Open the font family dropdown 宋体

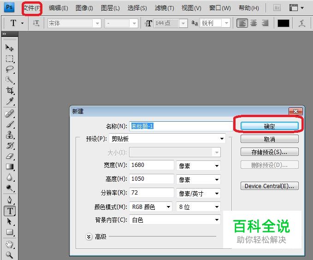(97, 24)
